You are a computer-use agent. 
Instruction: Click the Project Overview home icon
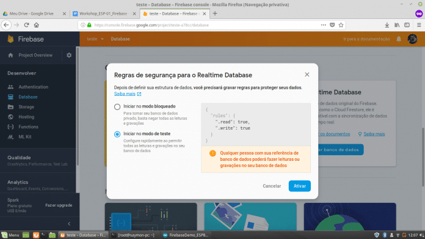tap(10, 55)
